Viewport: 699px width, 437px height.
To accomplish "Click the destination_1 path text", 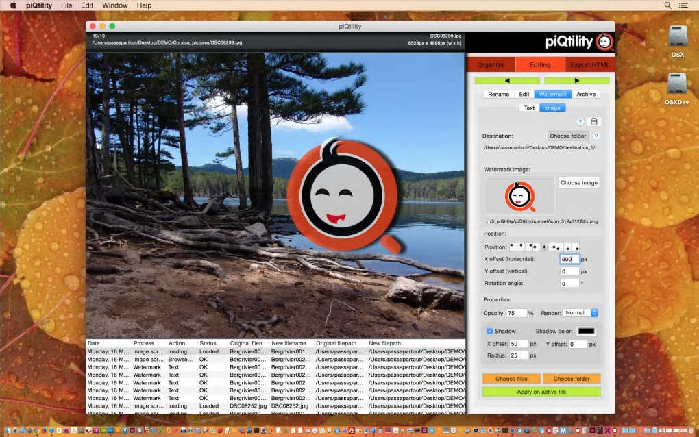I will (x=539, y=147).
